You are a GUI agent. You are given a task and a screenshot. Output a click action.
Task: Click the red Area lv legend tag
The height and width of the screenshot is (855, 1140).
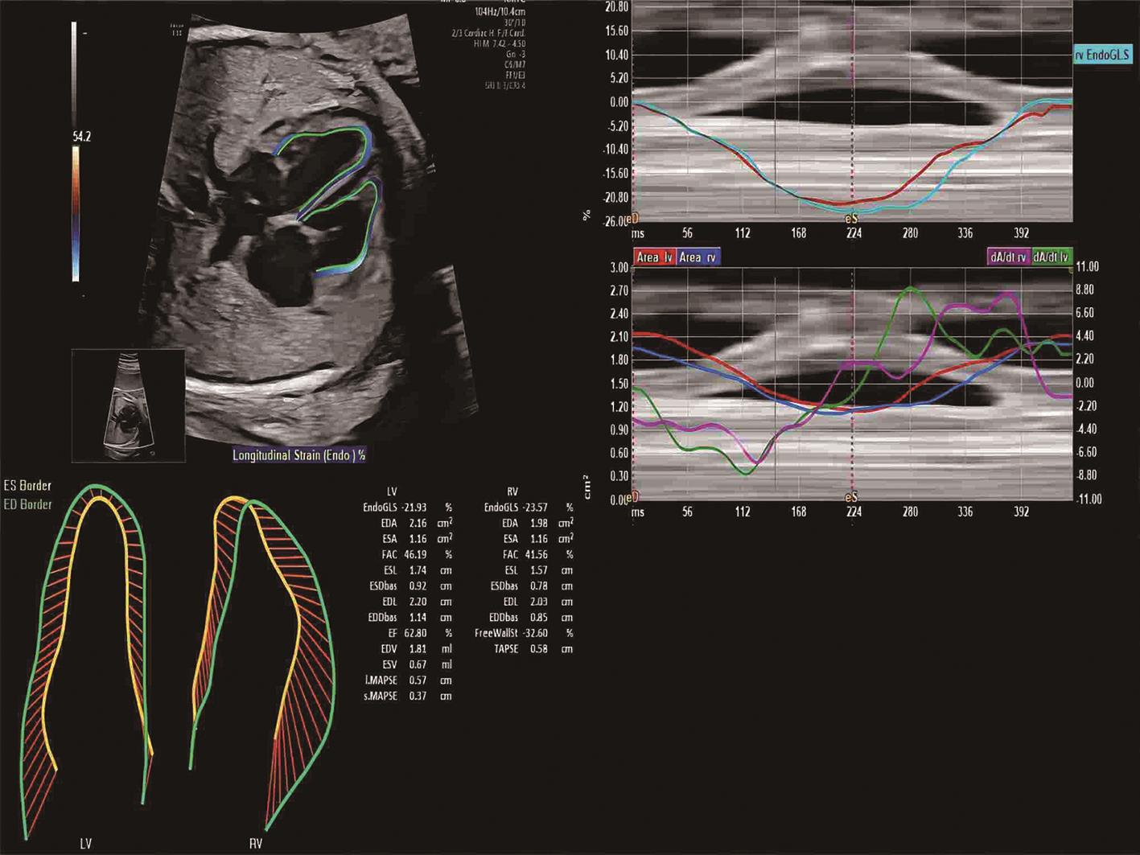[654, 257]
